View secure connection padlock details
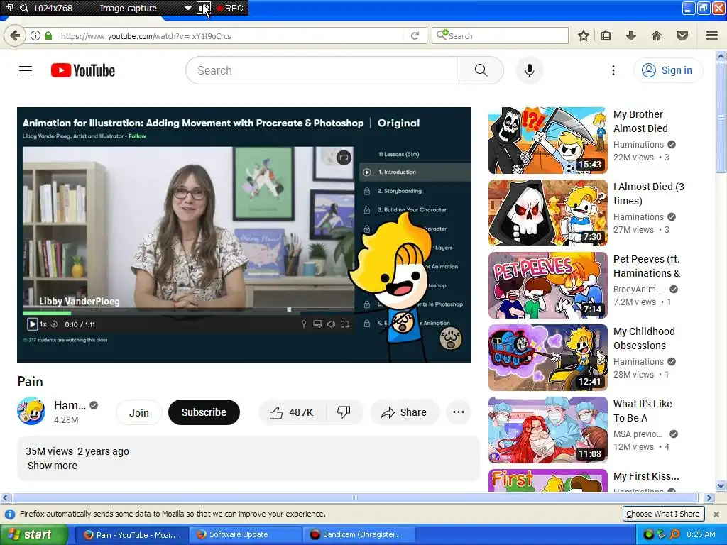 click(x=48, y=35)
